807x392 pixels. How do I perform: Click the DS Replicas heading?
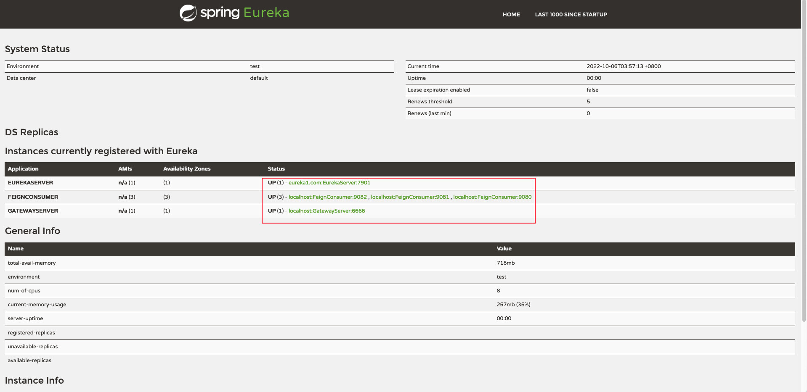(32, 132)
